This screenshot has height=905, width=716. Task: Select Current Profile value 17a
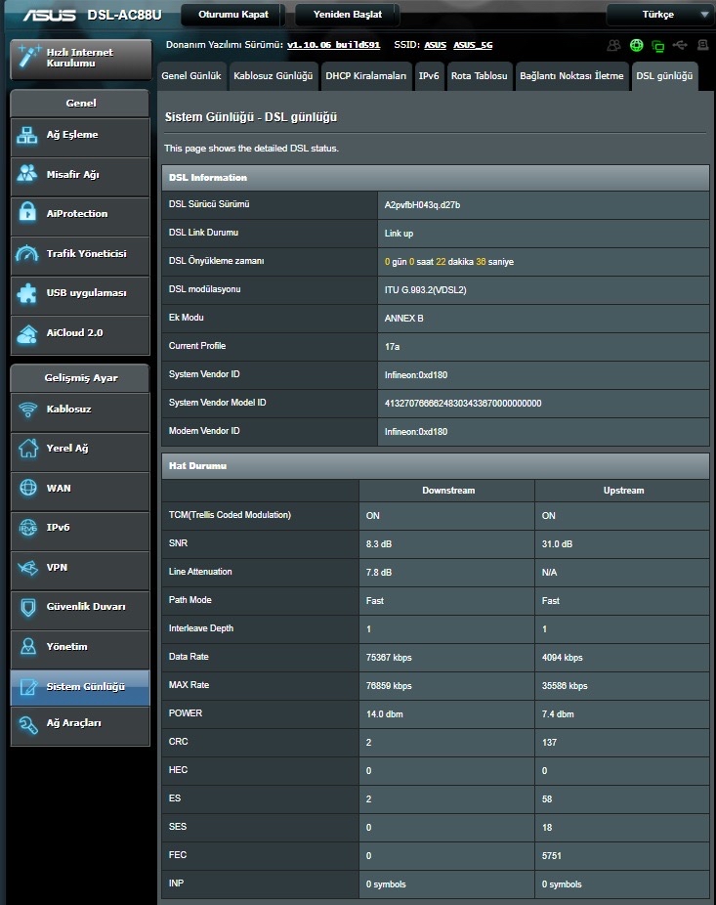pos(392,346)
